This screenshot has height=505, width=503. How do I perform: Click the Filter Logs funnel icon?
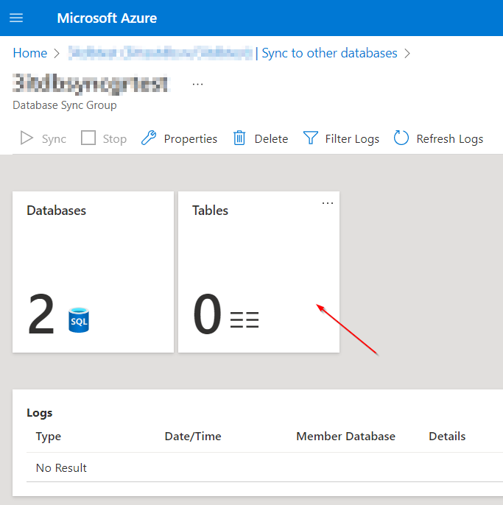[x=311, y=138]
